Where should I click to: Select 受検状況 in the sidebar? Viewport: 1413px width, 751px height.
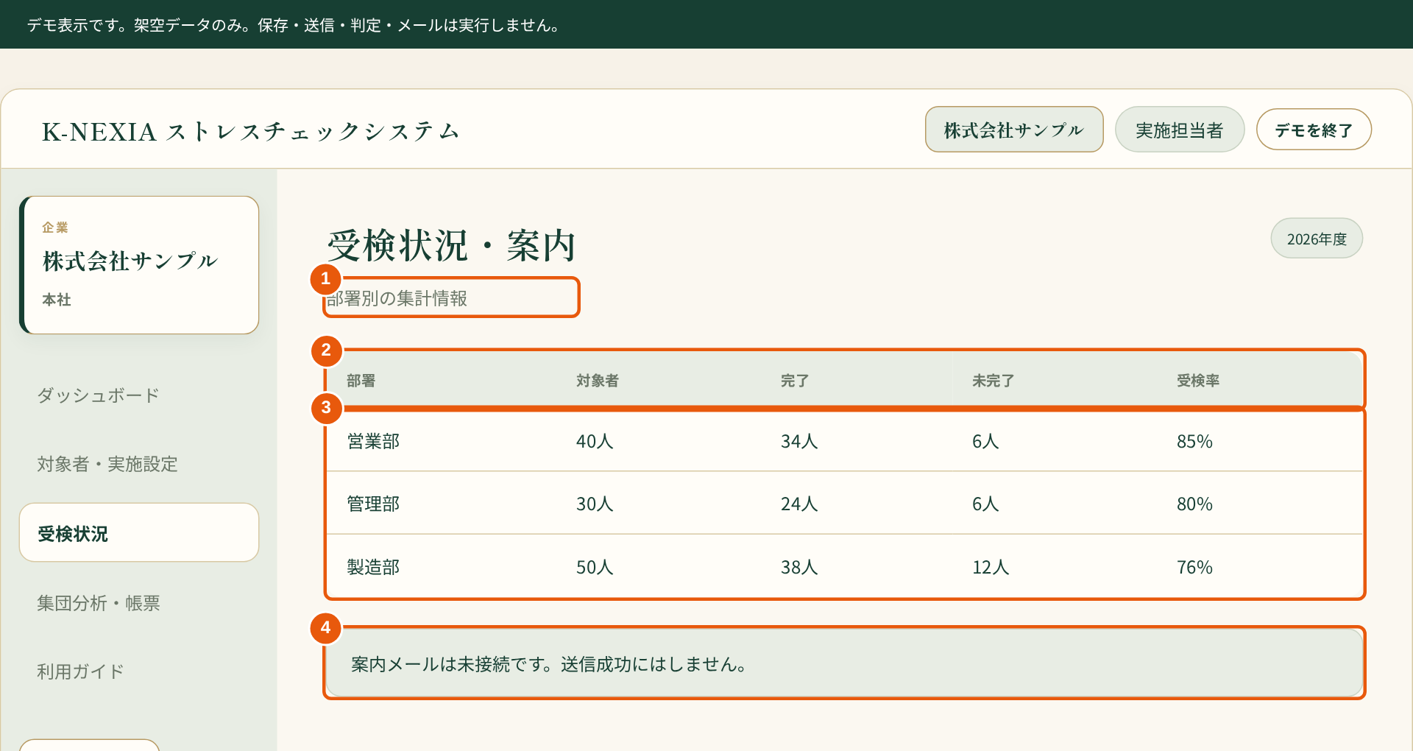(x=138, y=533)
